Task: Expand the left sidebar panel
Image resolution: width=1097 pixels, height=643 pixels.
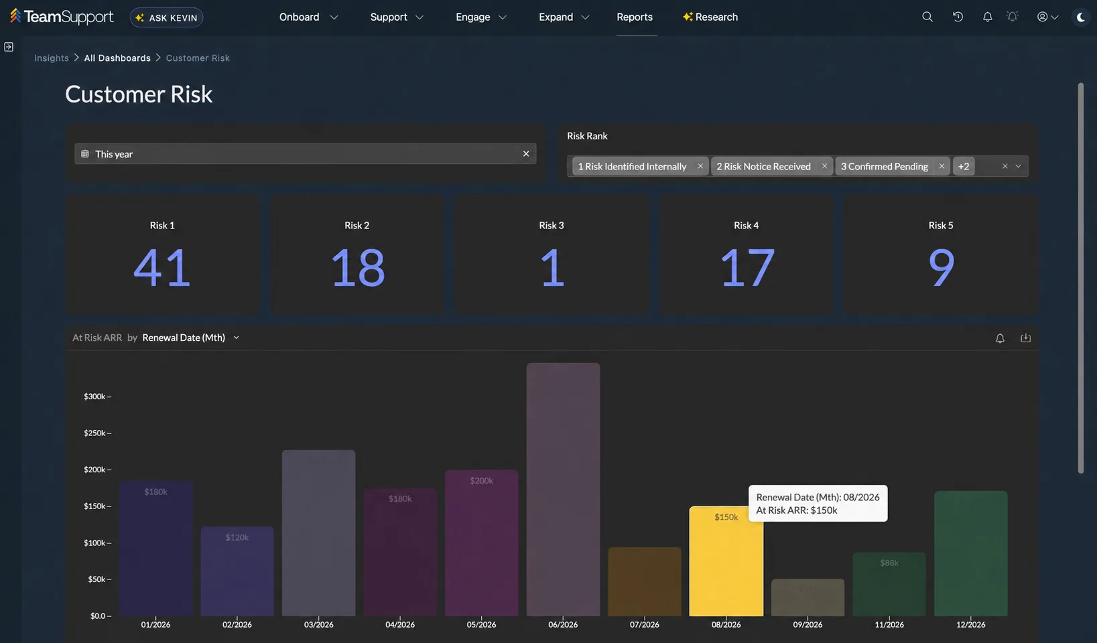Action: [9, 47]
